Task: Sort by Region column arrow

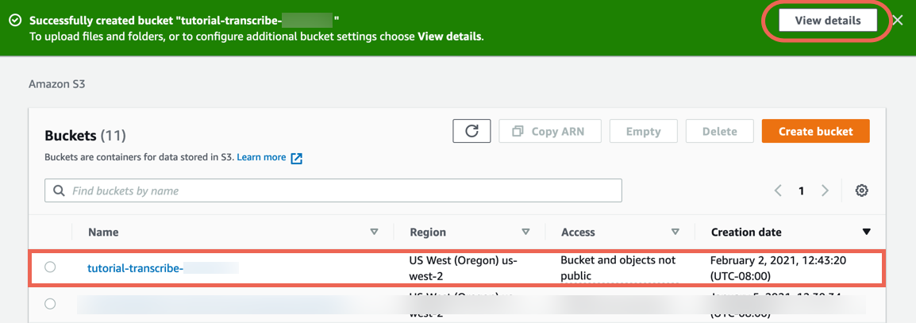Action: tap(525, 232)
